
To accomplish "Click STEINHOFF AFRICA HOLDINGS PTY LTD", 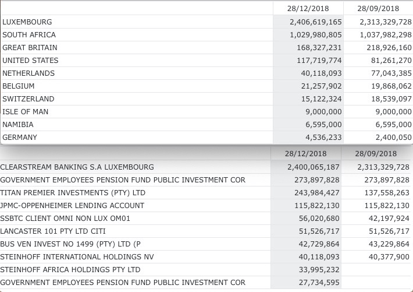I will [70, 269].
